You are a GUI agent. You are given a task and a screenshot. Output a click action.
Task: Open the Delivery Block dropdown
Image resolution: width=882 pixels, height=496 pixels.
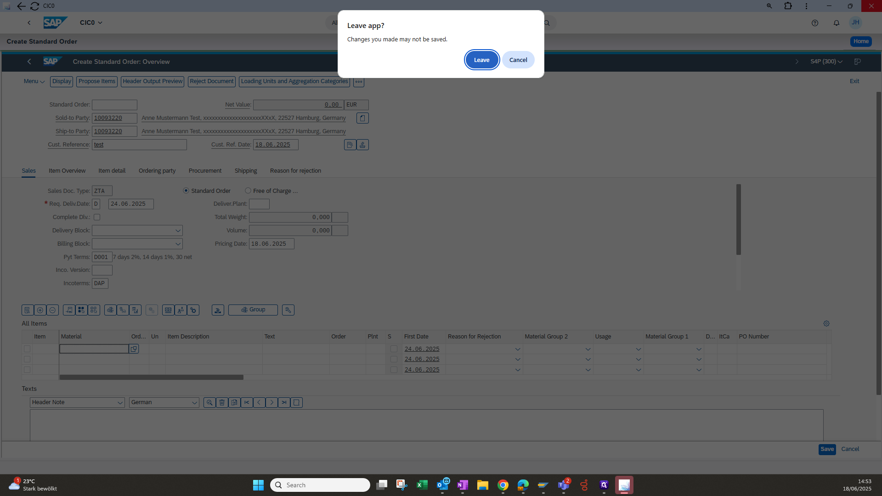[x=178, y=231]
